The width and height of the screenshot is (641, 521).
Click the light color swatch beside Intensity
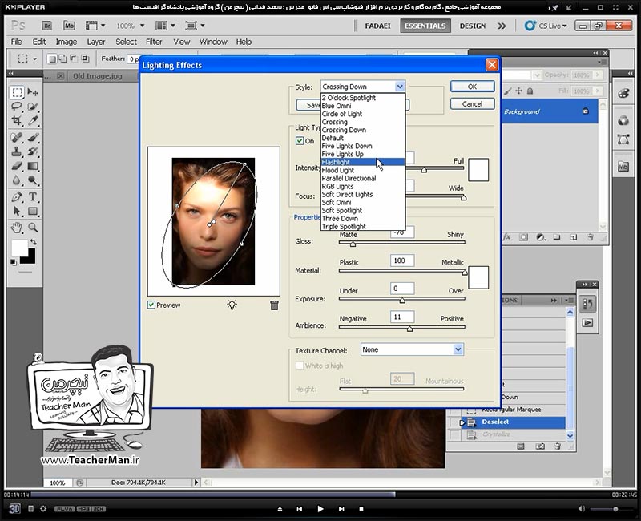coord(478,170)
